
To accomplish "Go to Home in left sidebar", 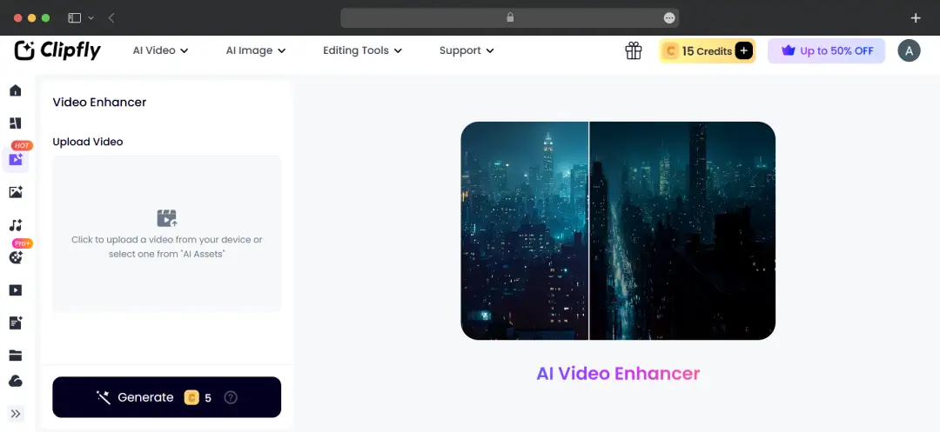I will [x=16, y=90].
